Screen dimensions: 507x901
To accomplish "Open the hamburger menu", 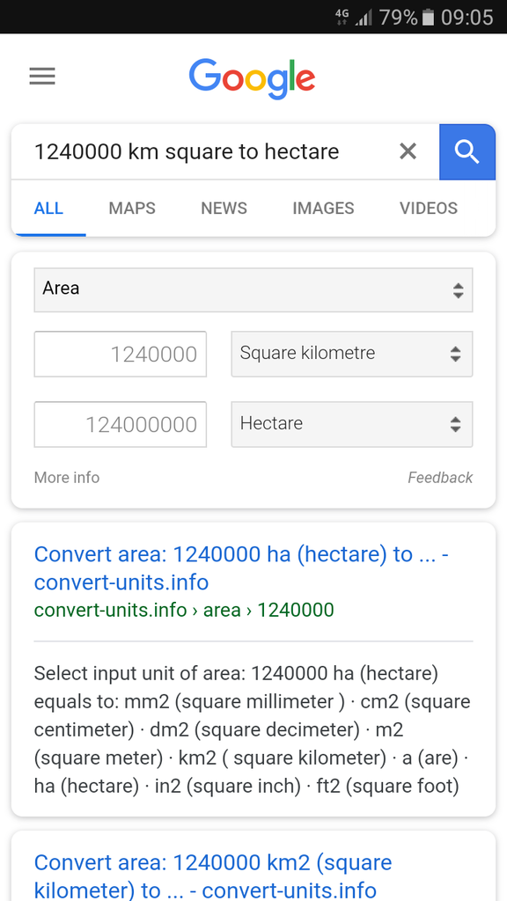I will tap(42, 76).
